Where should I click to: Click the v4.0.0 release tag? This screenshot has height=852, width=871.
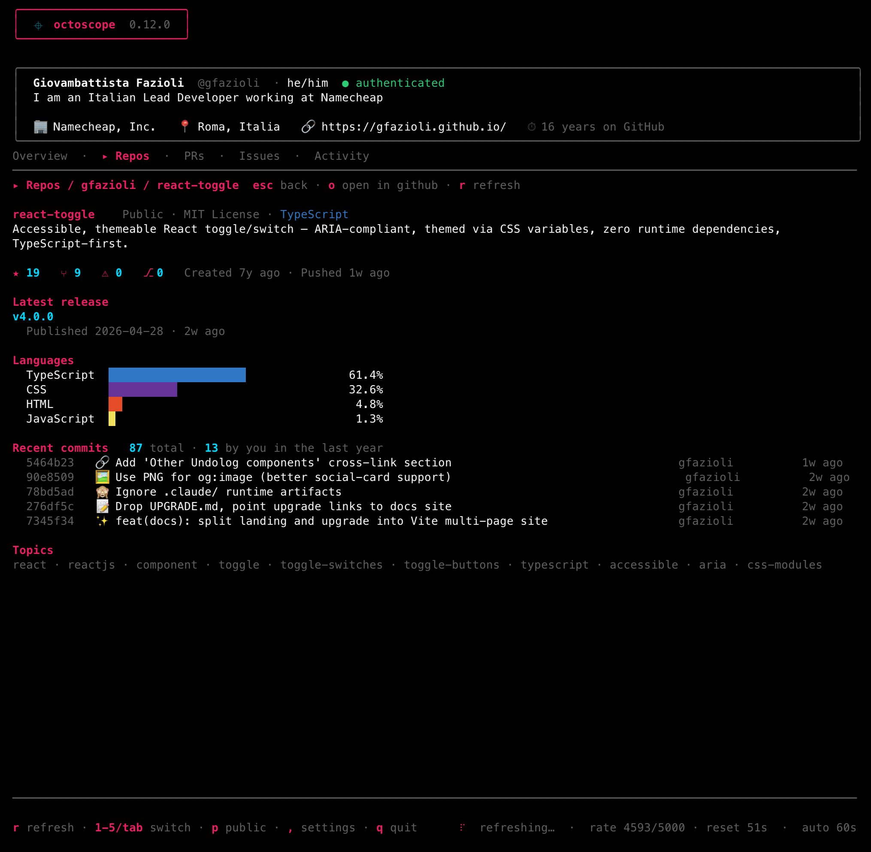coord(33,317)
